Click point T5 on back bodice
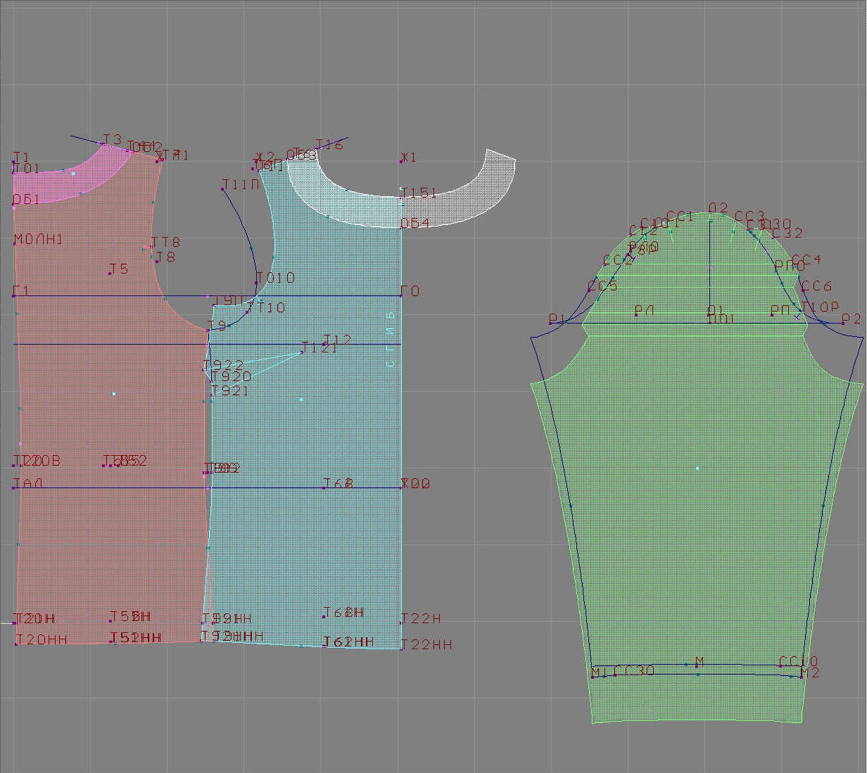This screenshot has height=773, width=867. coord(110,273)
